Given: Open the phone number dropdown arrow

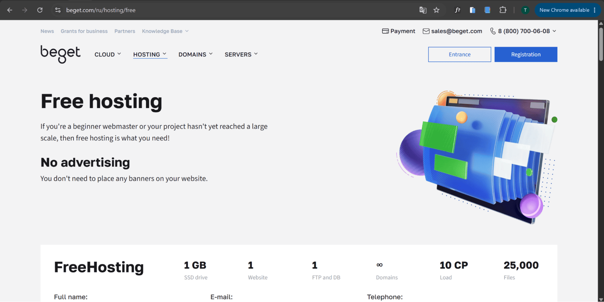Looking at the screenshot, I should tap(554, 31).
